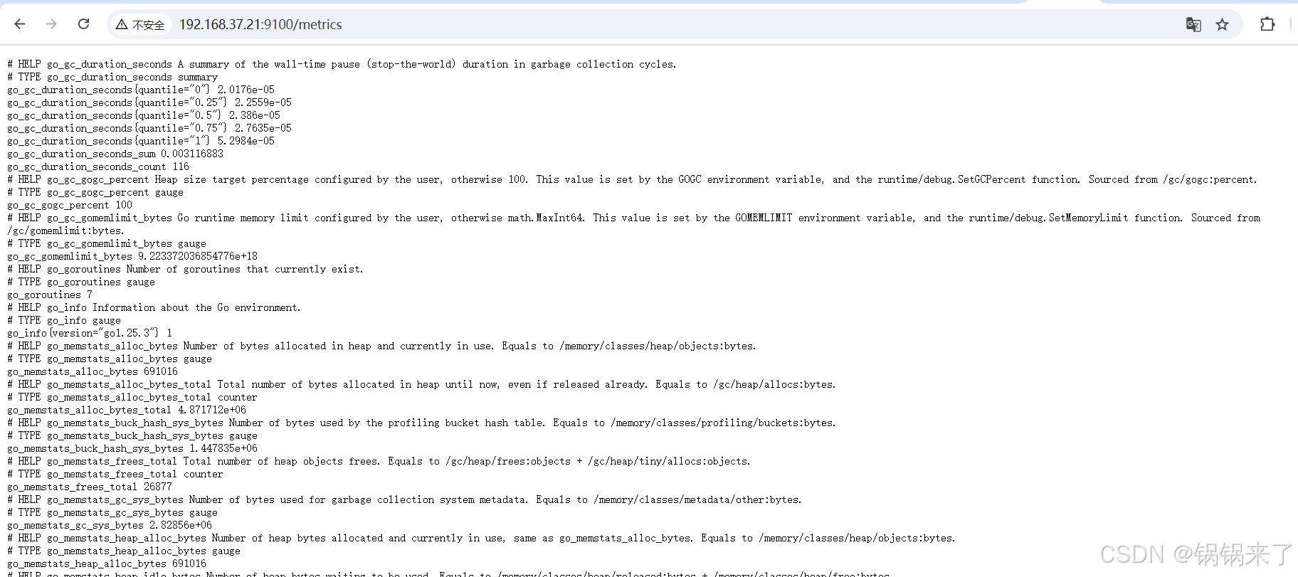Click the text '# TYPE go_gc_duration_seconds summary'

(x=112, y=77)
